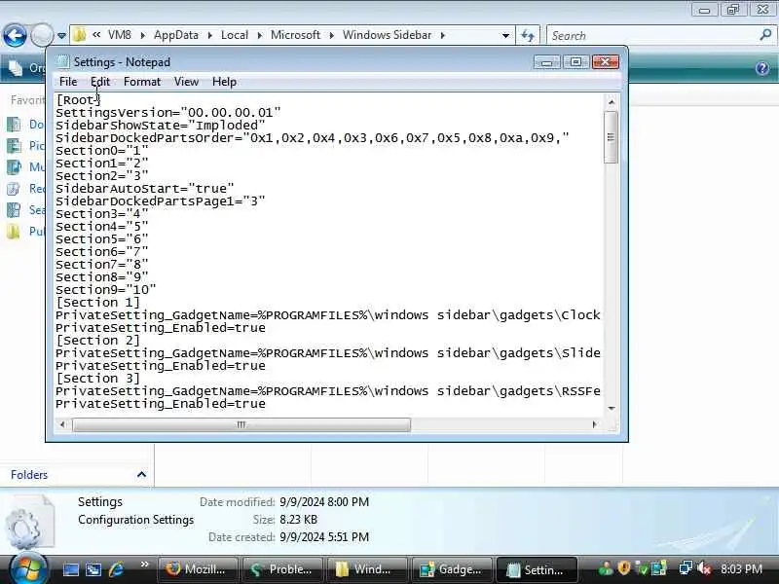Switch to the Proble... taskbar button

pyautogui.click(x=282, y=569)
